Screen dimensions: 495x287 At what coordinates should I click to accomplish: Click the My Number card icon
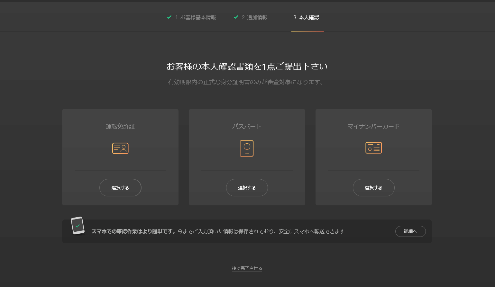click(x=373, y=148)
